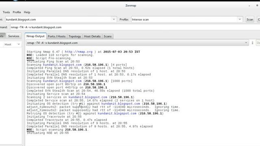The height and width of the screenshot is (146, 260).
Task: Click kundanit.blogspot.com in Retrying OS detection line
Action: (117, 114)
